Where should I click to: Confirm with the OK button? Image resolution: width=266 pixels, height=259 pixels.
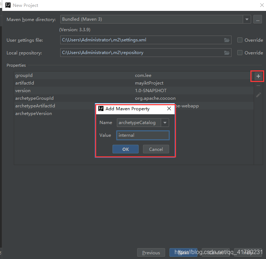[126, 149]
